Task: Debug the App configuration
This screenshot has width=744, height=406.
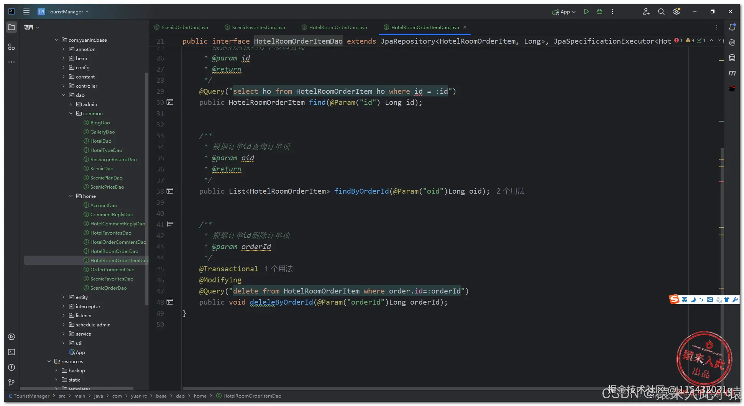Action: [599, 11]
